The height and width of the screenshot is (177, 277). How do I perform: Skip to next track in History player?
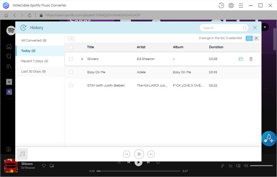(151, 154)
